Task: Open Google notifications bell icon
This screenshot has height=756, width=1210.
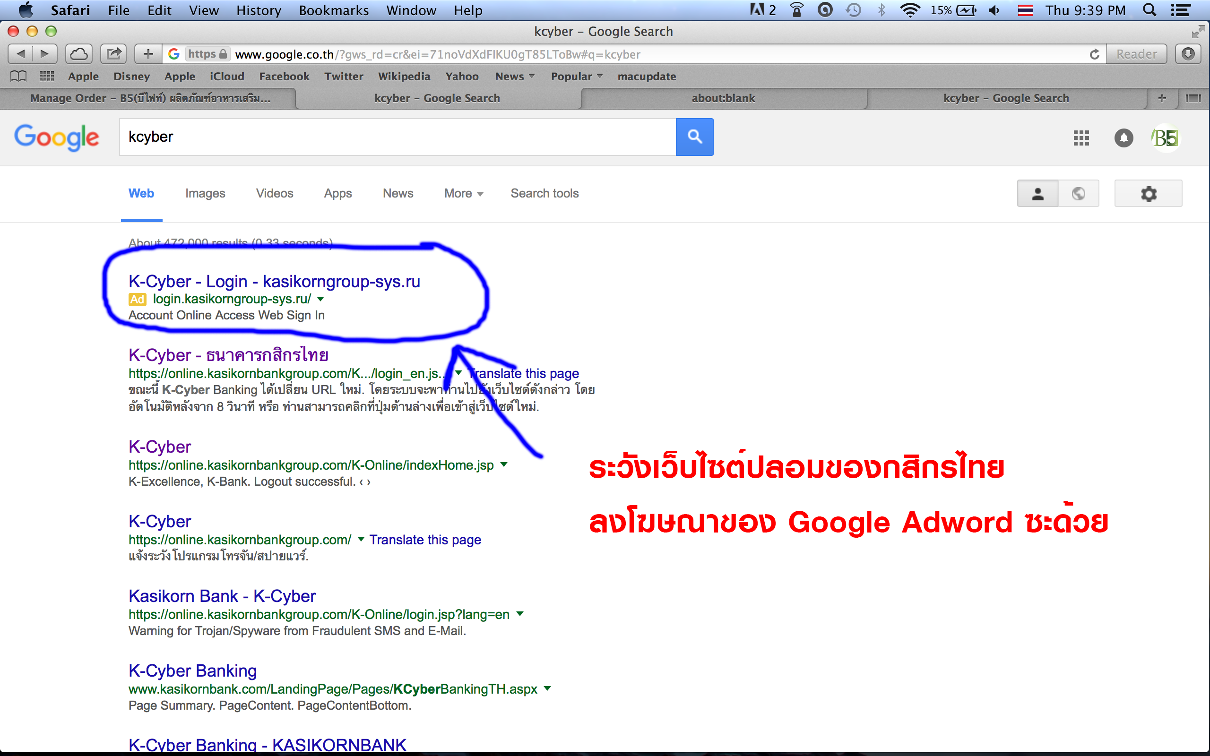Action: pyautogui.click(x=1124, y=137)
